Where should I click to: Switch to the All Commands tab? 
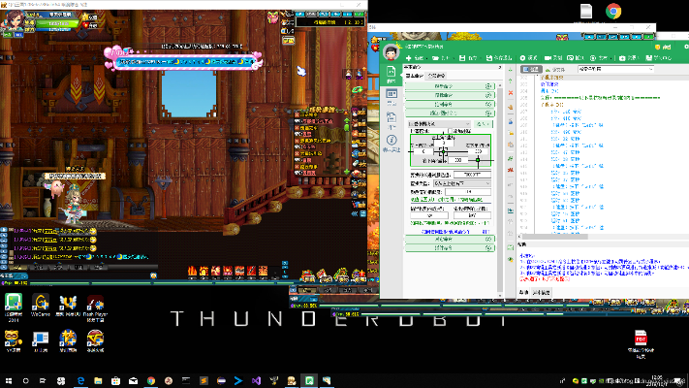tap(437, 75)
